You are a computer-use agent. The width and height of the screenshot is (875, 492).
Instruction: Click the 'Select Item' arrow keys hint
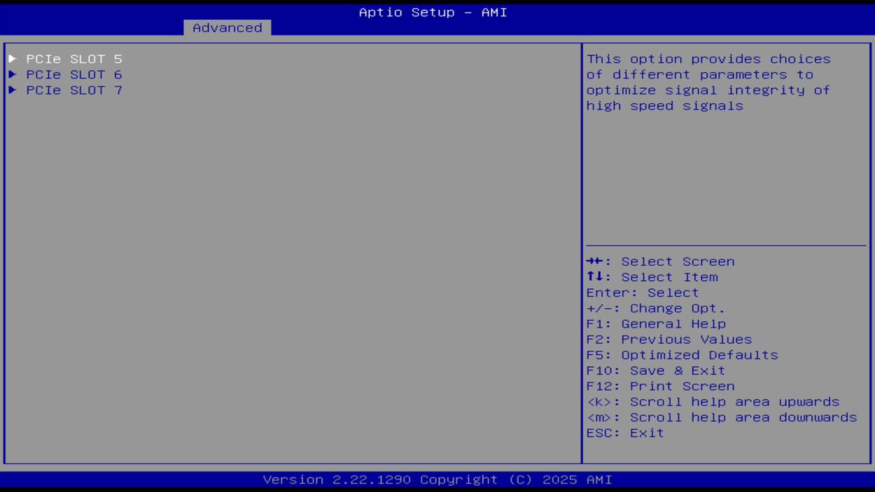click(652, 277)
